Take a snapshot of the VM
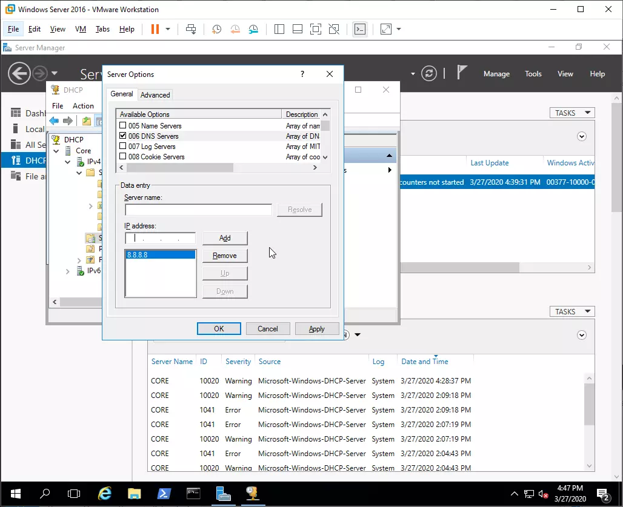Image resolution: width=623 pixels, height=507 pixels. pyautogui.click(x=216, y=29)
